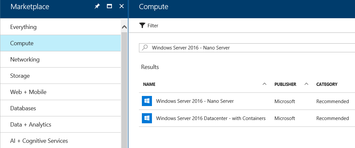Viewport: 355px width, 148px height.
Task: Select the Networking category
Action: point(61,60)
